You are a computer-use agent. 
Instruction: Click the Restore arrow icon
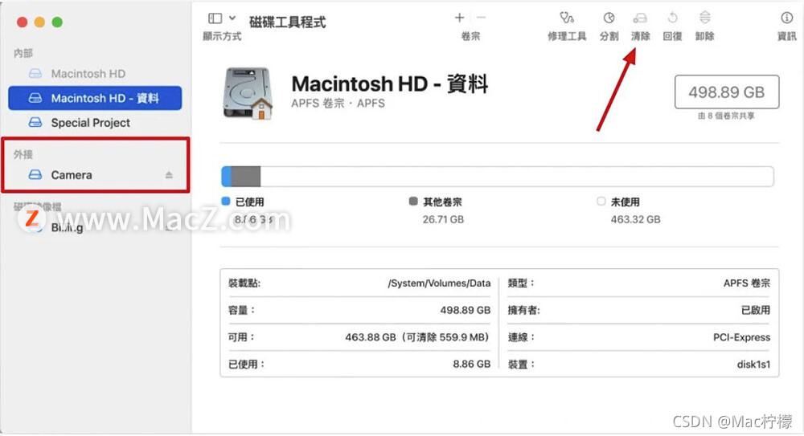click(672, 18)
